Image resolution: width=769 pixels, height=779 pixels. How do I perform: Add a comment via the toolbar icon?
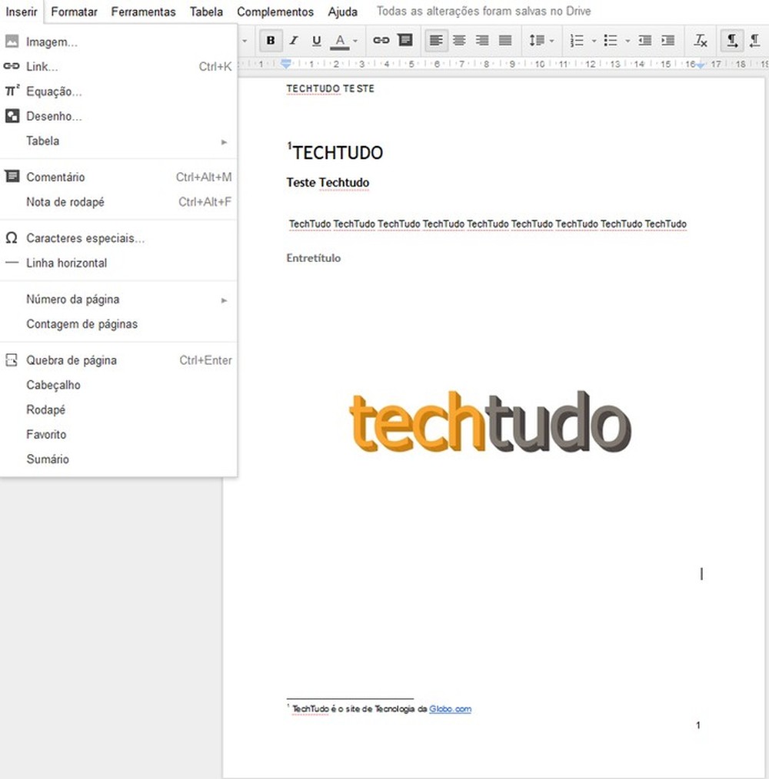[405, 39]
